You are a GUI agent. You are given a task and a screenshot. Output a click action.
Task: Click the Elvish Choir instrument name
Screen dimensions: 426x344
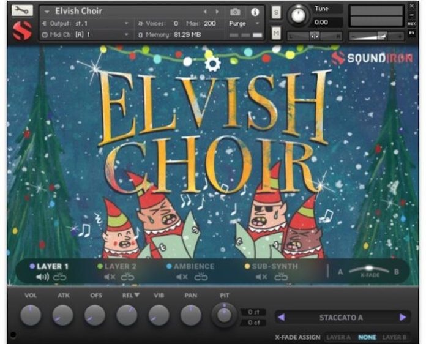click(x=78, y=11)
